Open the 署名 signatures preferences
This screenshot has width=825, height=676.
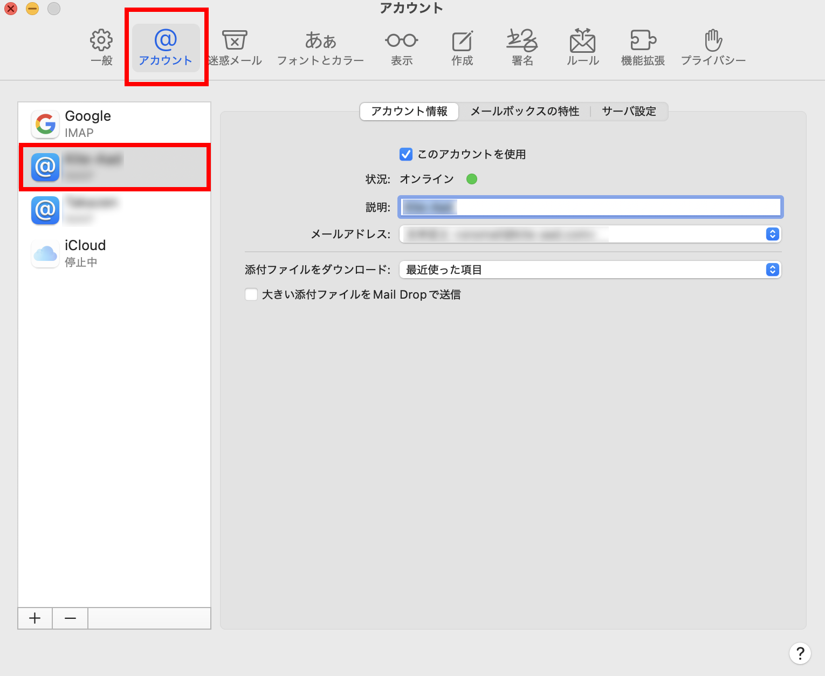522,47
